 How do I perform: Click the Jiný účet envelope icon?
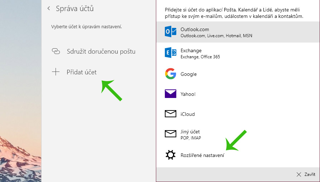coord(171,134)
